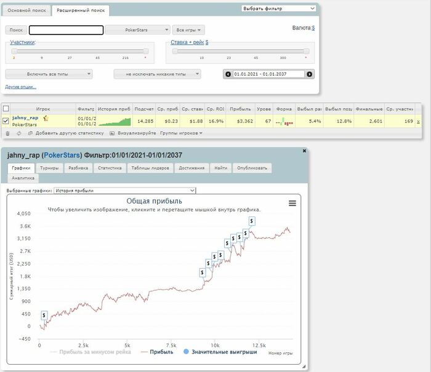Open the Таблицы лидеров tab
This screenshot has height=372, width=431.
150,168
